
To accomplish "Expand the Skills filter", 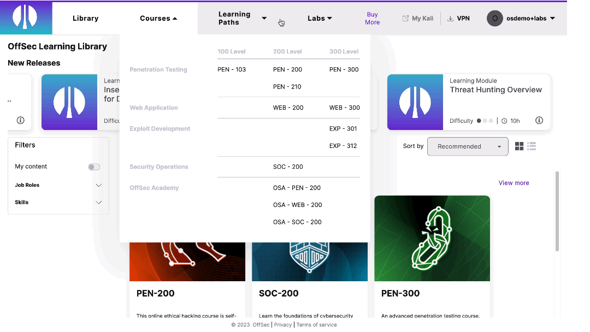I will pos(99,202).
